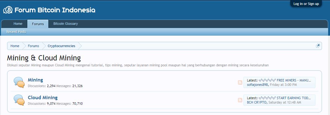Open the Bitcoin Glossary tab
Screen dimensions: 330x115
point(65,24)
